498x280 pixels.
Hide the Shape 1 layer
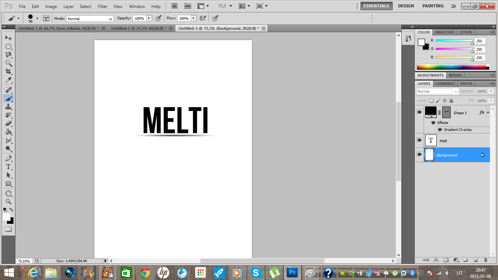tap(419, 112)
